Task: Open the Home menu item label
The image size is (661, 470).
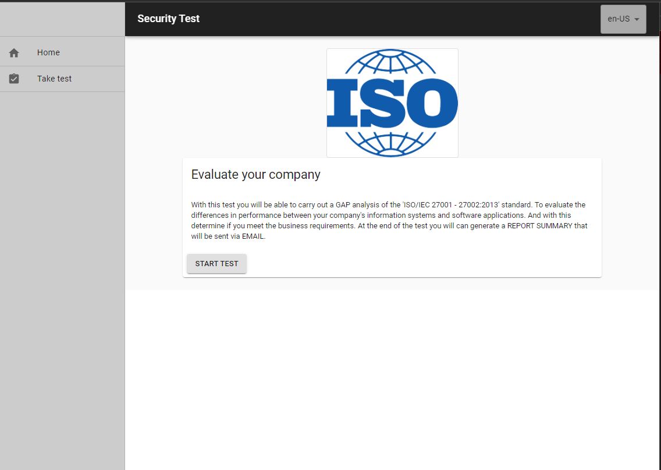Action: pyautogui.click(x=48, y=52)
